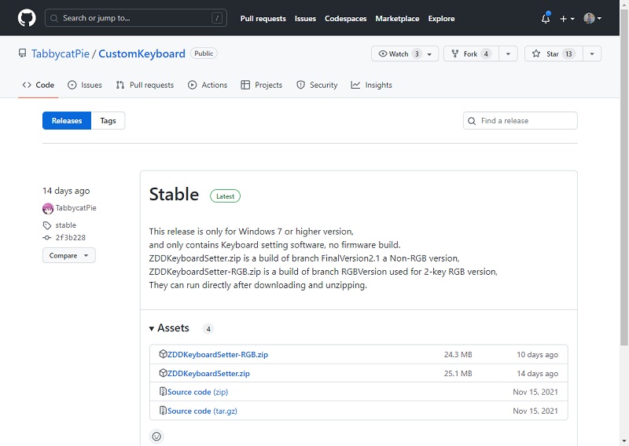Go to Issues in top navigation
The height and width of the screenshot is (446, 629).
click(305, 18)
